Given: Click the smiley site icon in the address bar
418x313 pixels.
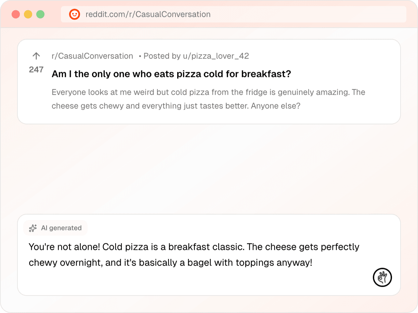Looking at the screenshot, I should click(x=74, y=14).
